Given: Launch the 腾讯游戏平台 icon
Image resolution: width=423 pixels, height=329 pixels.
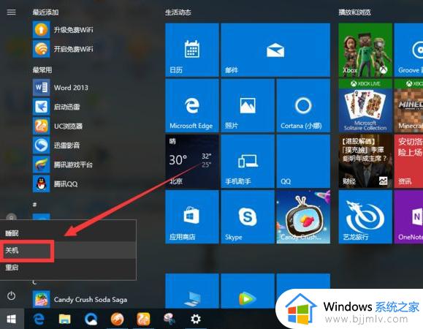Looking at the screenshot, I should tap(41, 164).
